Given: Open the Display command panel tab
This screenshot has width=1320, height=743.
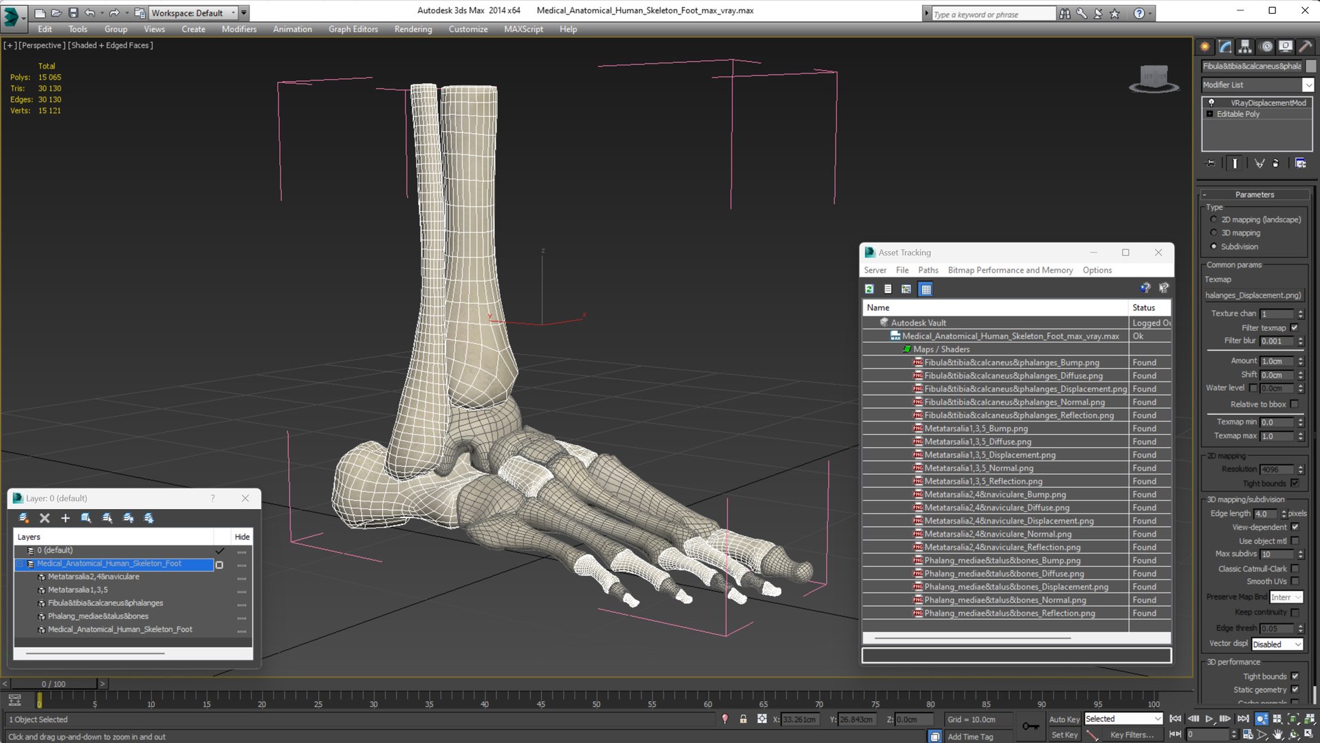Looking at the screenshot, I should pos(1286,47).
